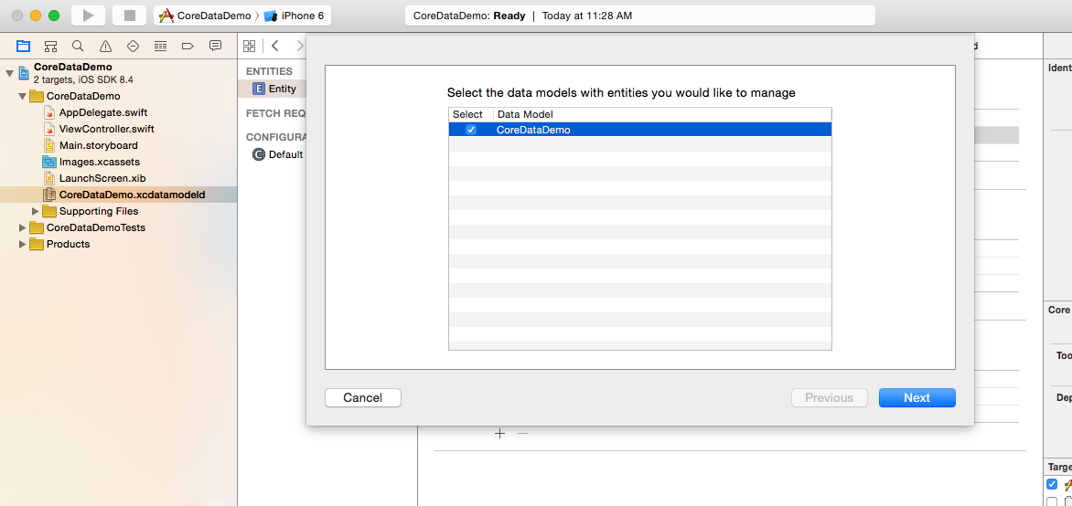Choose the iPhone 6 run destination
The height and width of the screenshot is (506, 1072).
[x=295, y=15]
